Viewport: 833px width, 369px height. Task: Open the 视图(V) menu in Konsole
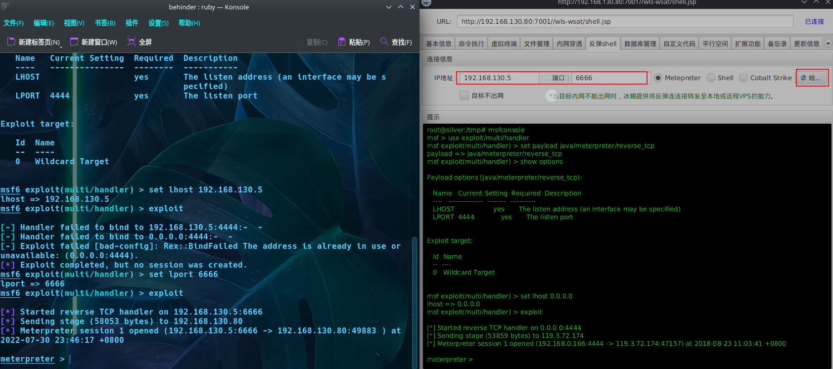[74, 23]
